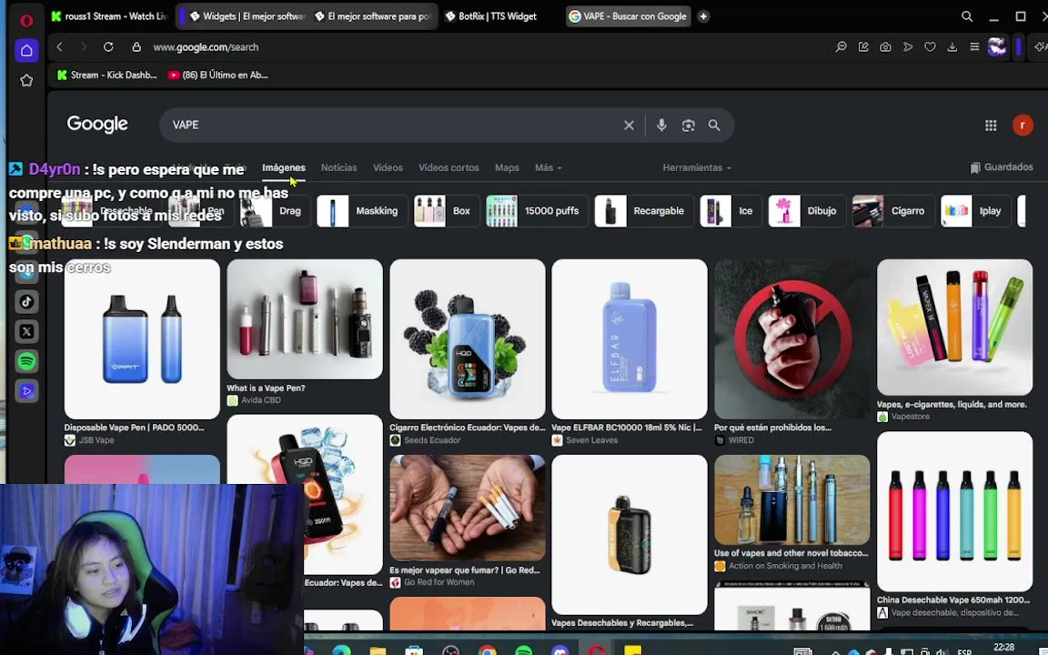Click the VAPE search input field
This screenshot has width=1048, height=655.
[394, 125]
